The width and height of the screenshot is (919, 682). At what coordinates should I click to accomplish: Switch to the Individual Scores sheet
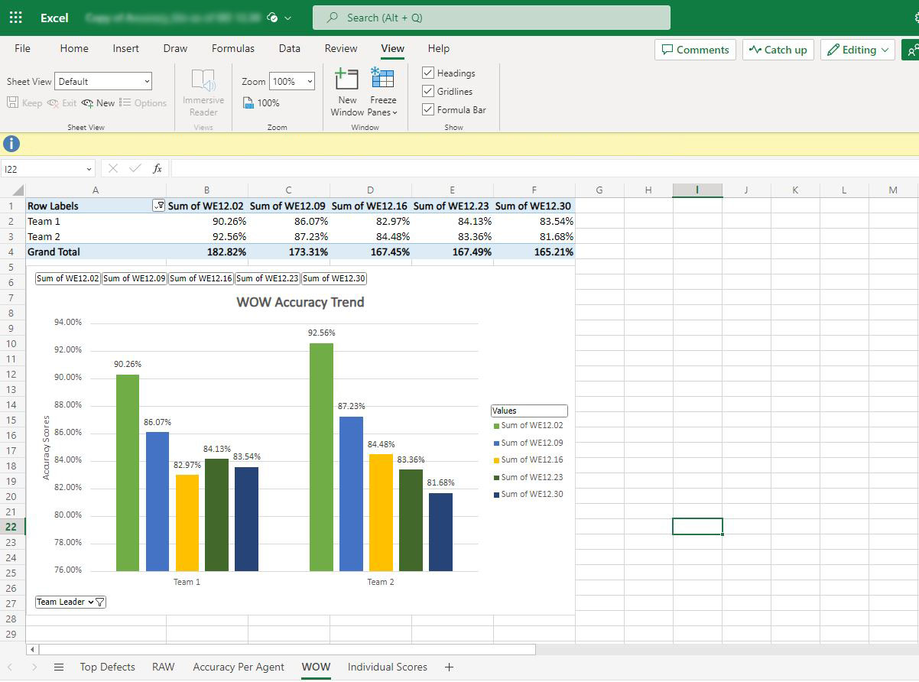[x=387, y=667]
